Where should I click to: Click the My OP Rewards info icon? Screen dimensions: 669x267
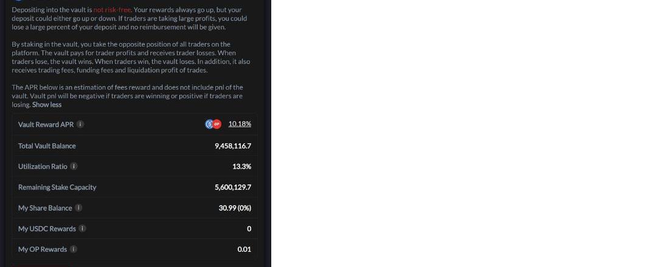[74, 249]
